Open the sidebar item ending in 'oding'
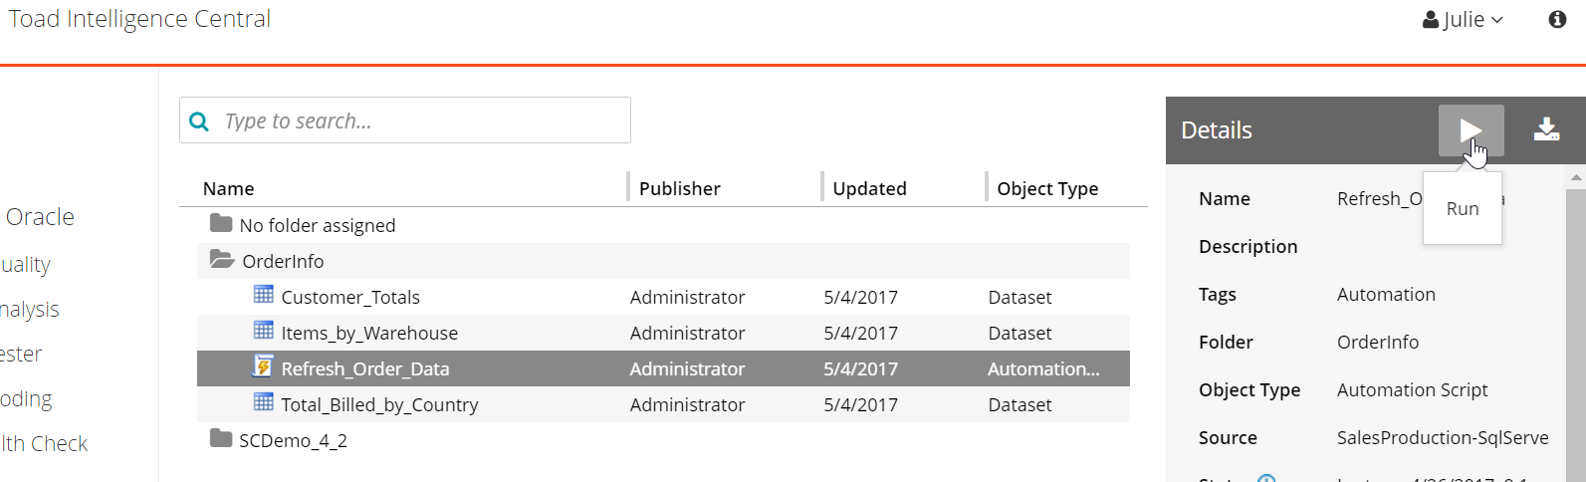Viewport: 1586px width, 482px height. coord(26,398)
